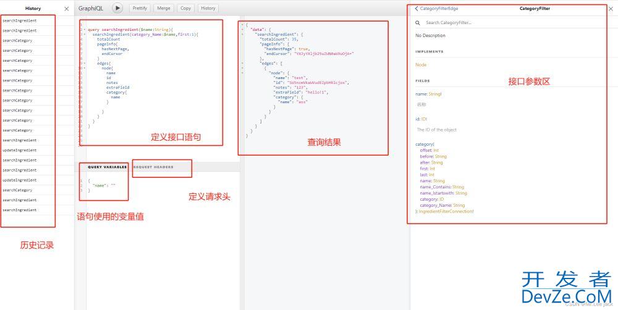Close the CategoryFilter docs panel
This screenshot has height=310, width=618.
(611, 8)
